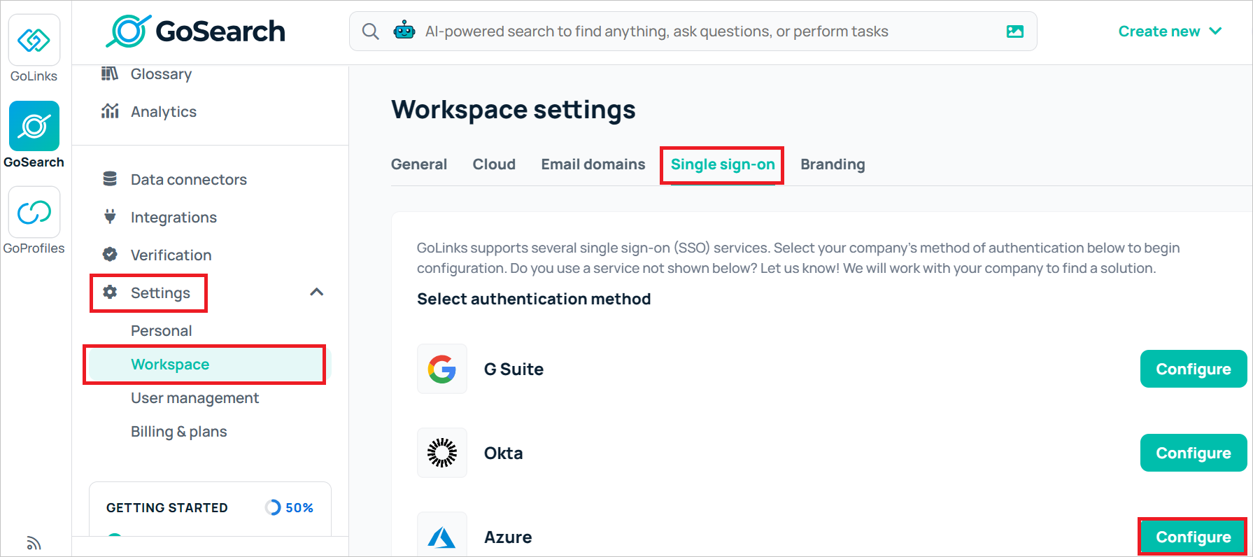The height and width of the screenshot is (557, 1253).
Task: Switch to the General tab
Action: tap(418, 164)
